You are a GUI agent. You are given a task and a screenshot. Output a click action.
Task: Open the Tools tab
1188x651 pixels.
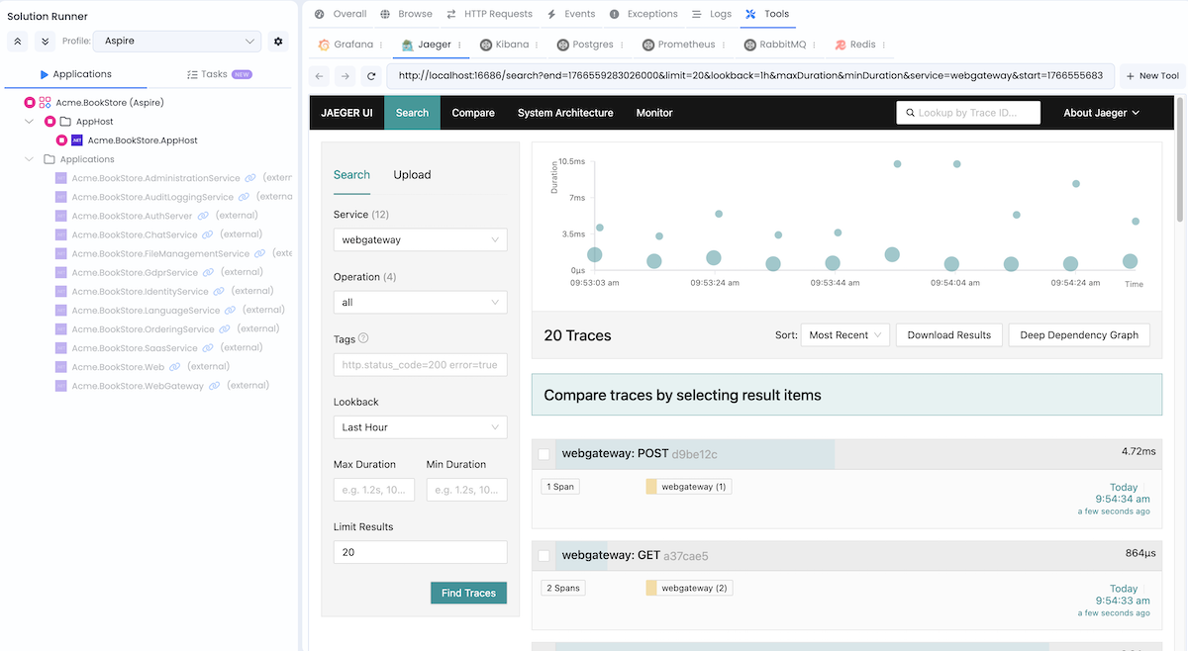click(767, 14)
